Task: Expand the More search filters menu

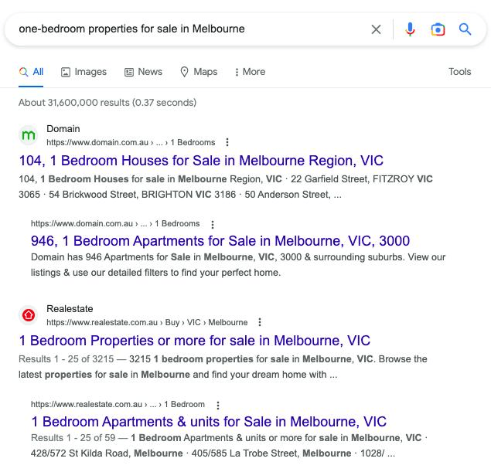Action: pos(249,72)
